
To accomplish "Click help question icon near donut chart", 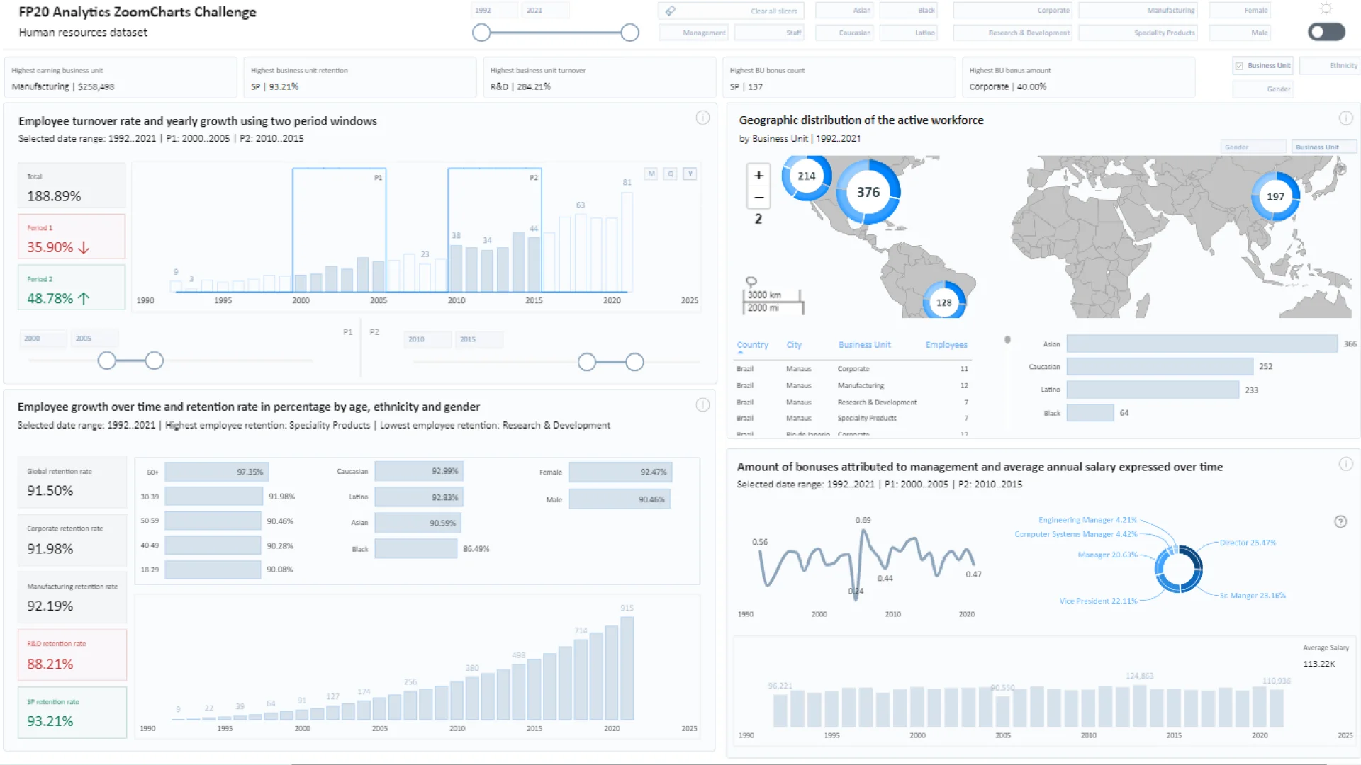I will [1340, 521].
